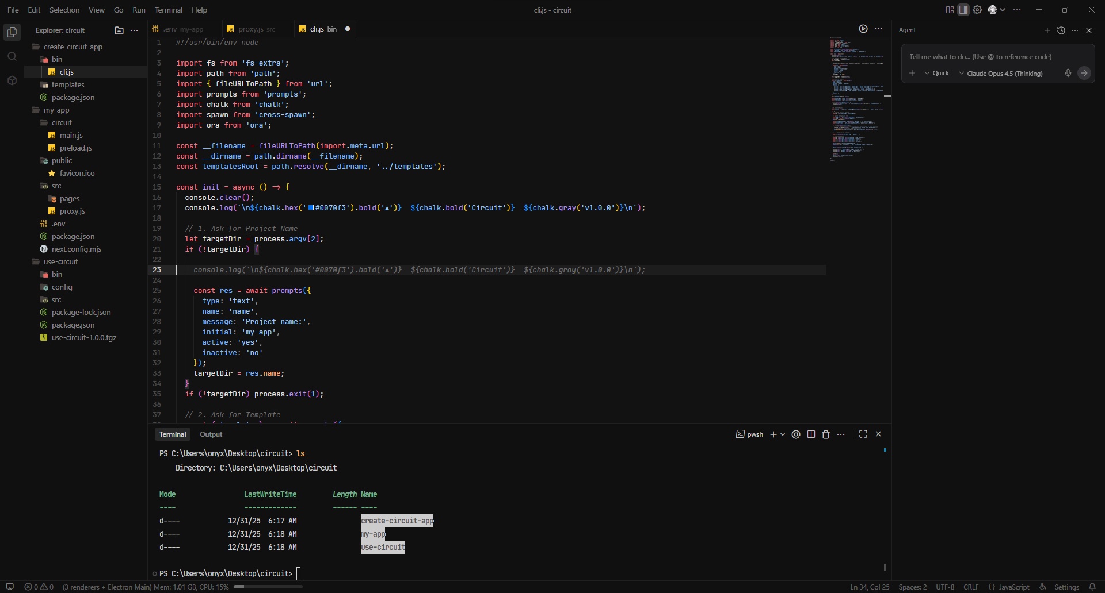Open the Quick mode dropdown
The image size is (1105, 593).
click(937, 73)
